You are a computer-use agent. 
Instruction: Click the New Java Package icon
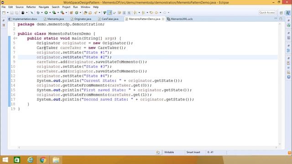(x=71, y=13)
